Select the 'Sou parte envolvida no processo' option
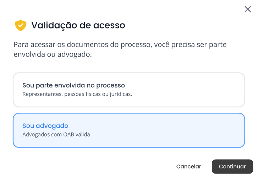Screen dimensions: 258x180 coord(129,90)
